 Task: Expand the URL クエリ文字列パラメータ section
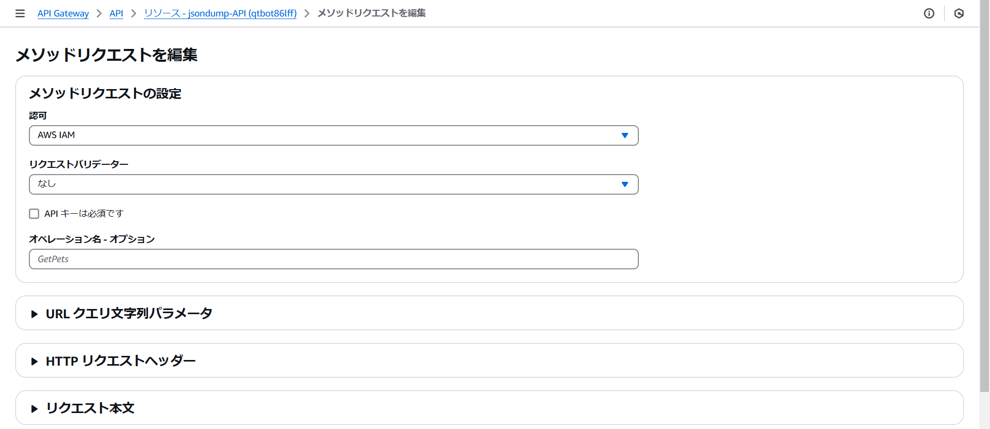pos(129,314)
